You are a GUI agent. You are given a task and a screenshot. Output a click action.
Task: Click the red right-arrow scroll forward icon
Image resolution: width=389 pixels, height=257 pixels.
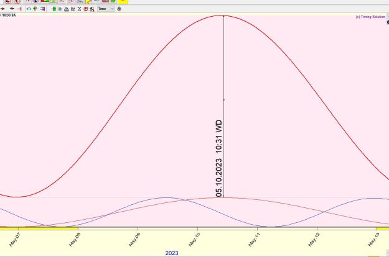[x=2, y=9]
